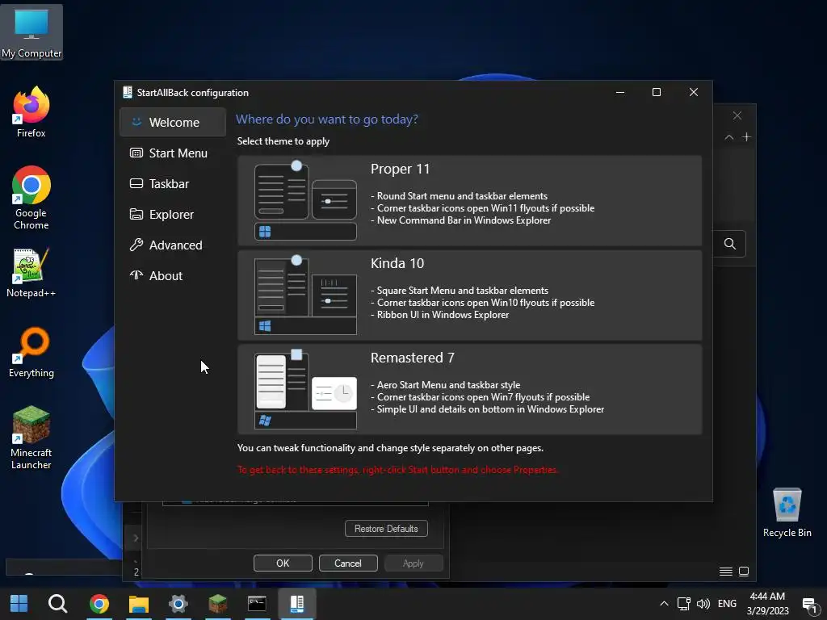
Task: Click the StartAllBack title bar icon
Action: pos(127,92)
